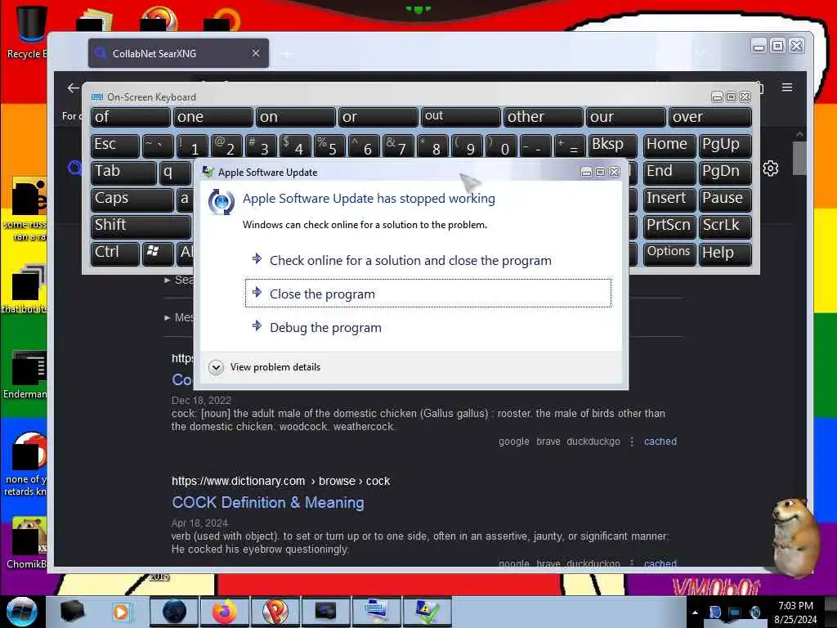
Task: Click the network tray icon
Action: tap(735, 612)
